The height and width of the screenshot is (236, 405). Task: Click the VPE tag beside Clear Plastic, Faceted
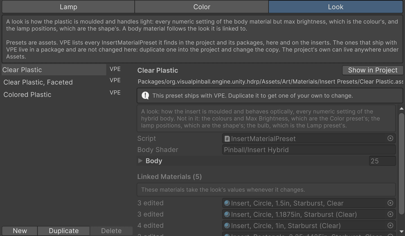pos(115,80)
